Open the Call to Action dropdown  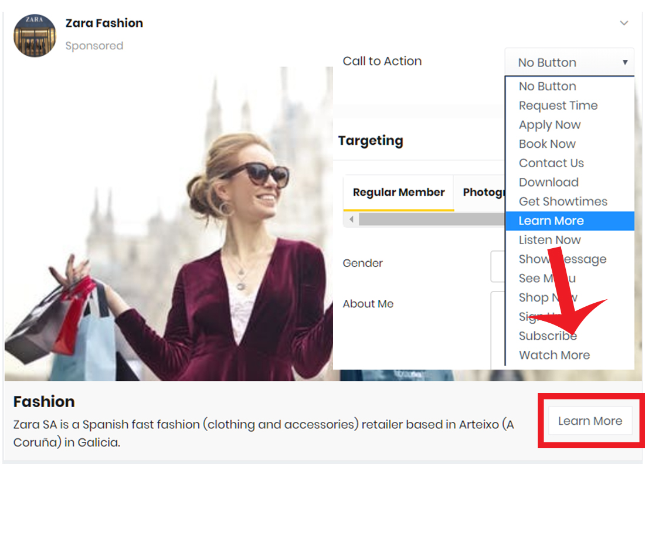pos(569,62)
